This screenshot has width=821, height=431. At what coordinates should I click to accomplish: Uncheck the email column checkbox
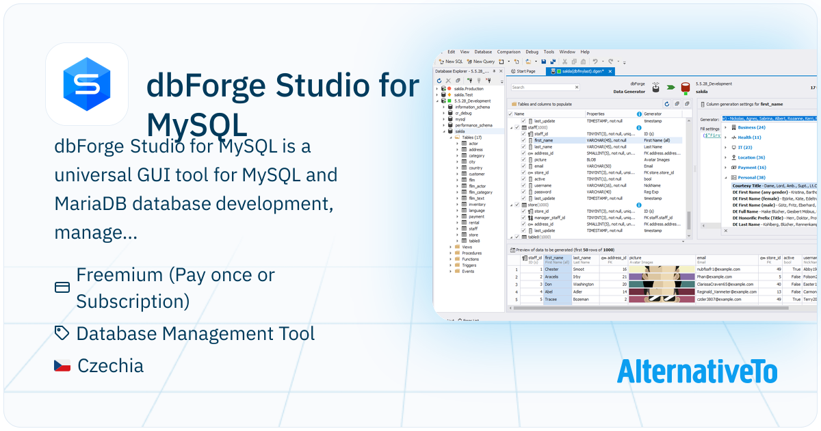click(x=523, y=166)
